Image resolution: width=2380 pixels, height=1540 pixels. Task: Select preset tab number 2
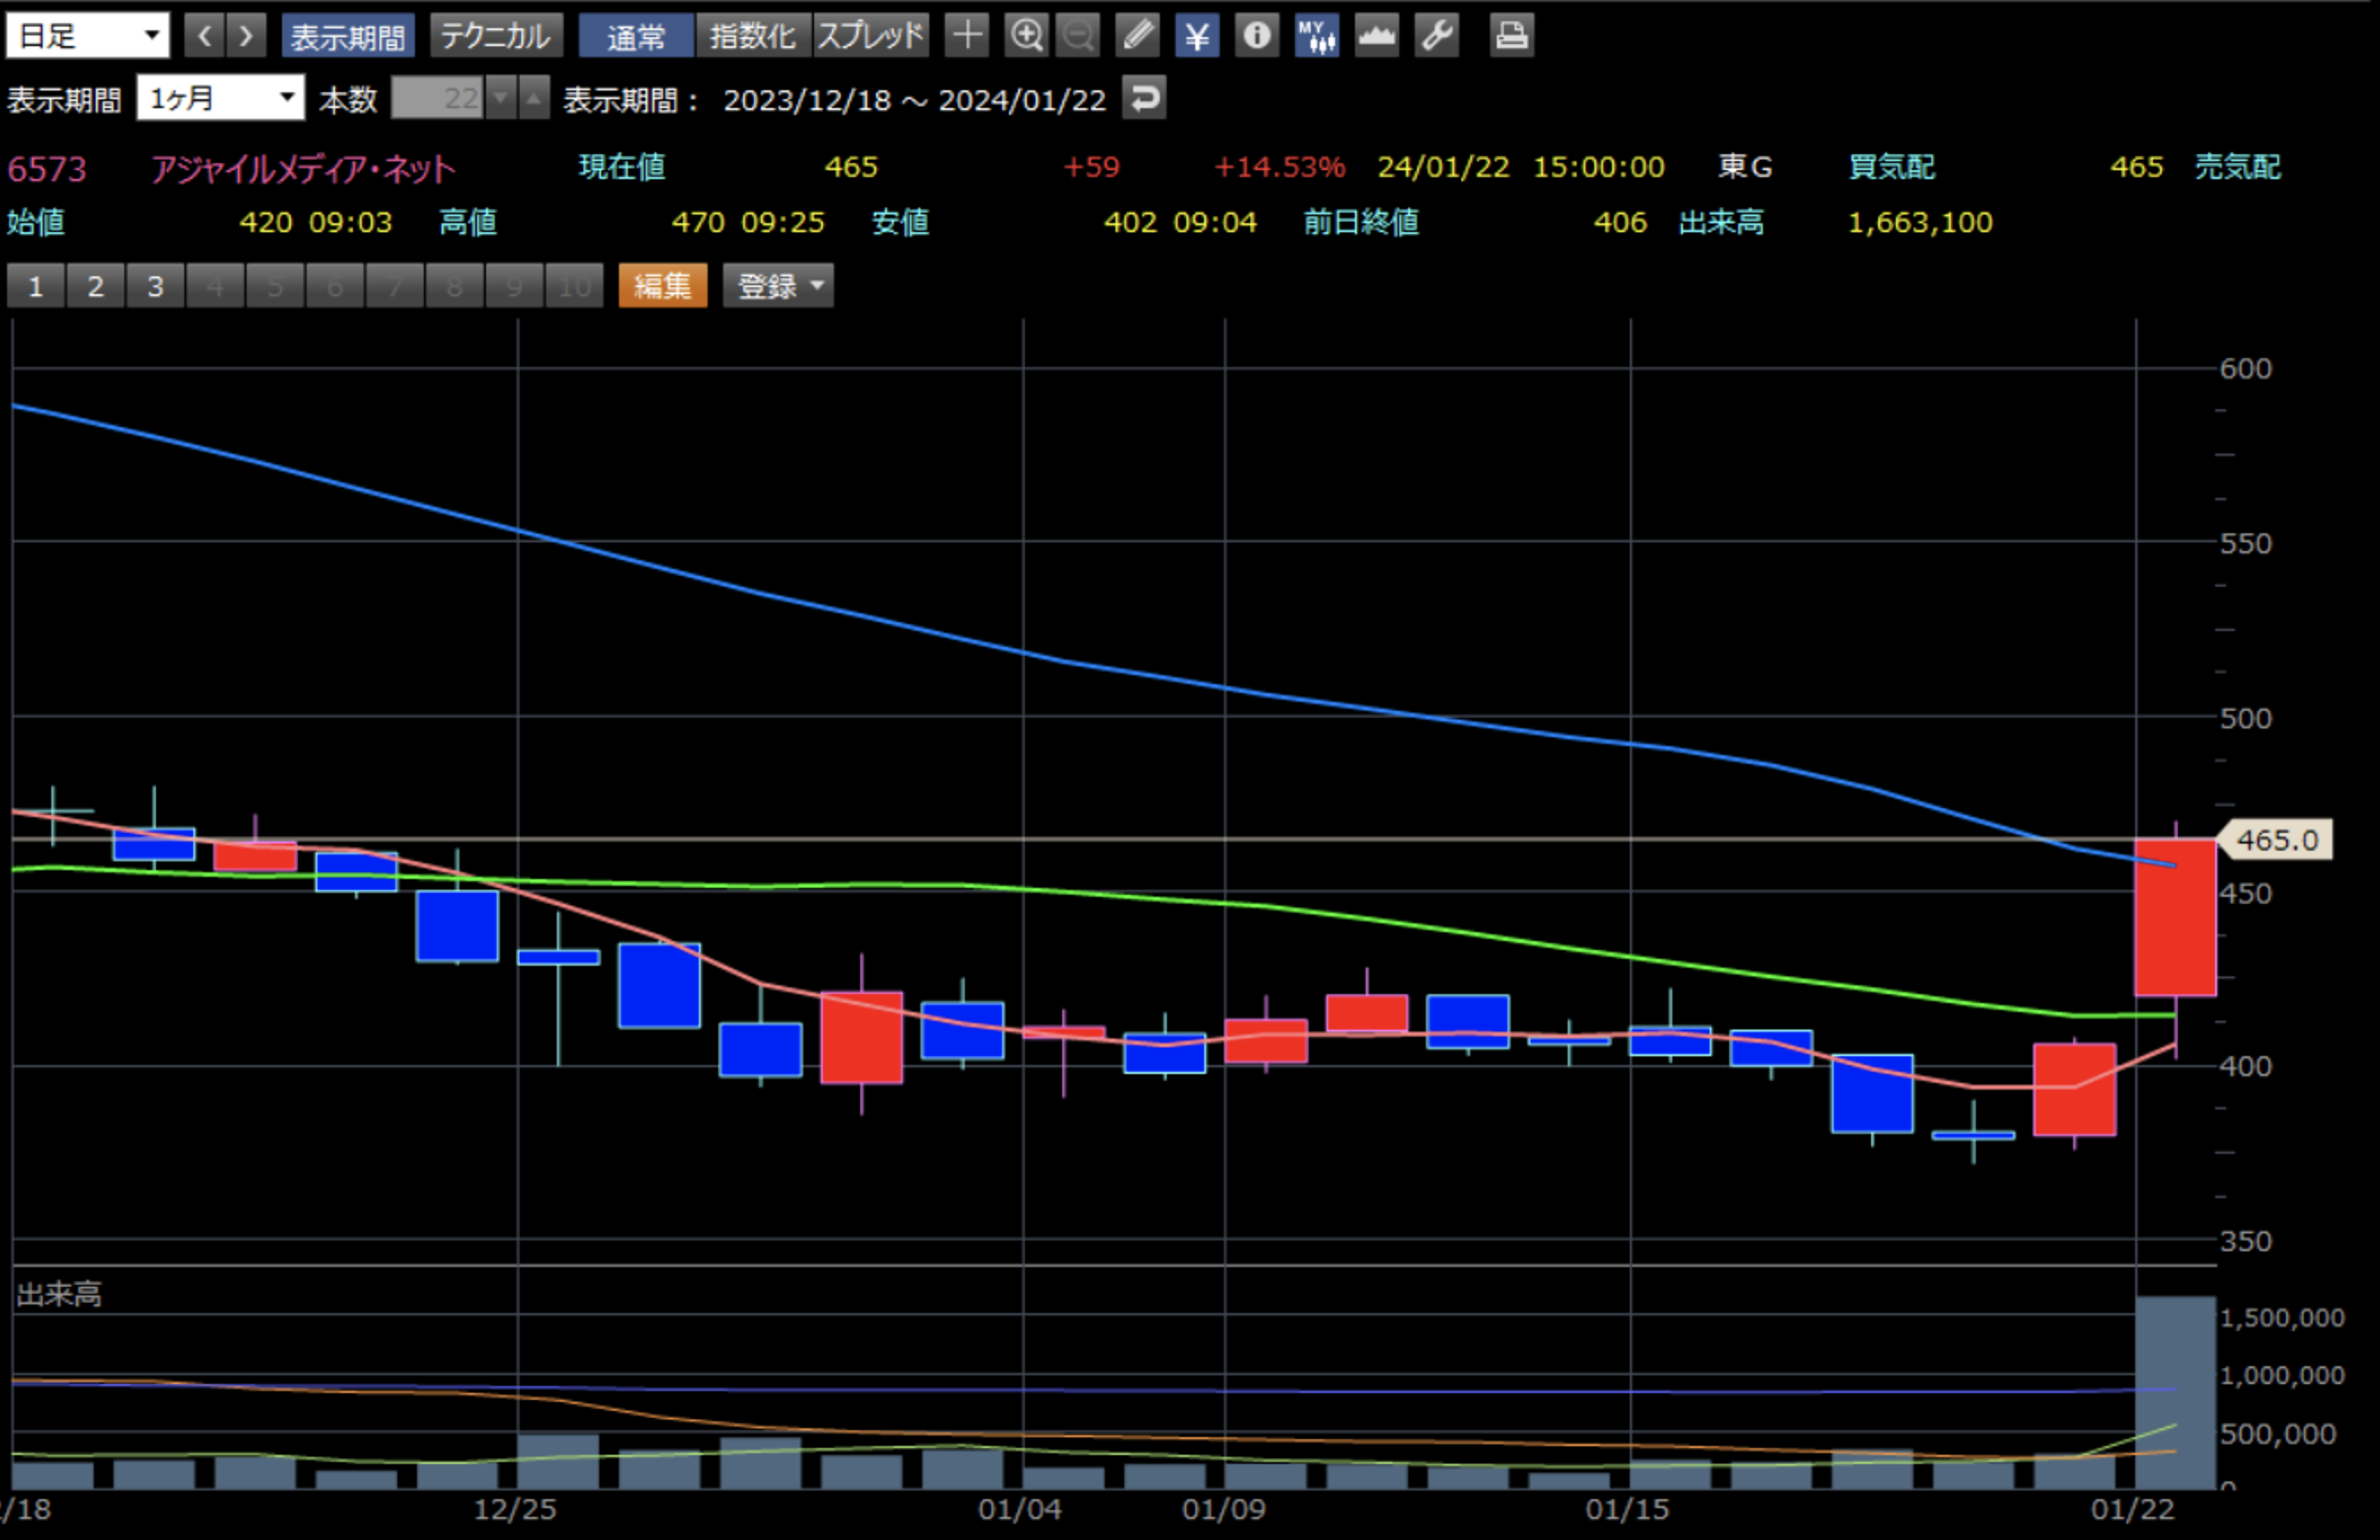click(x=95, y=287)
